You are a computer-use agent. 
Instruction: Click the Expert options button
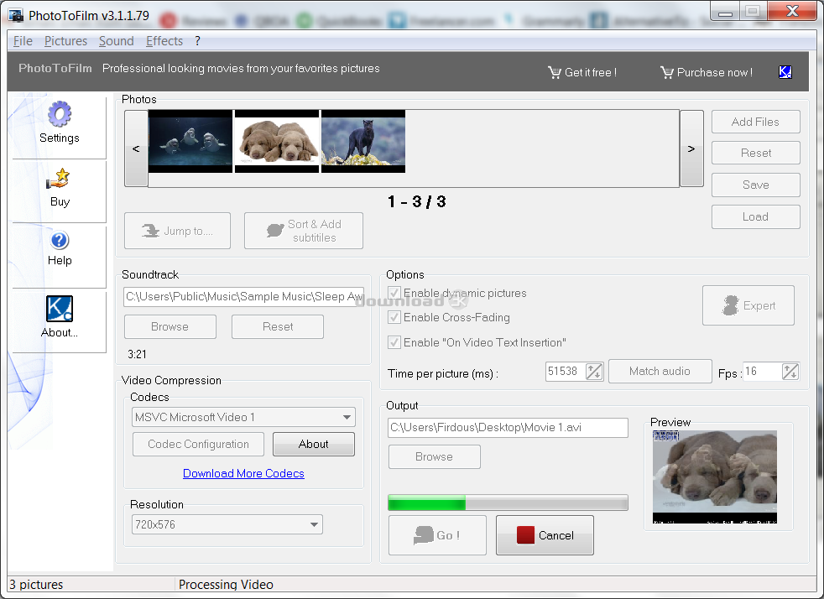748,306
